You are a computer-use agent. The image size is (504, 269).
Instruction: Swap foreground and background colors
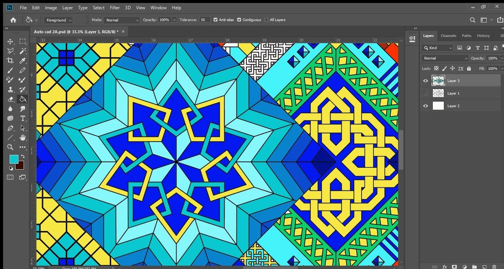point(23,156)
